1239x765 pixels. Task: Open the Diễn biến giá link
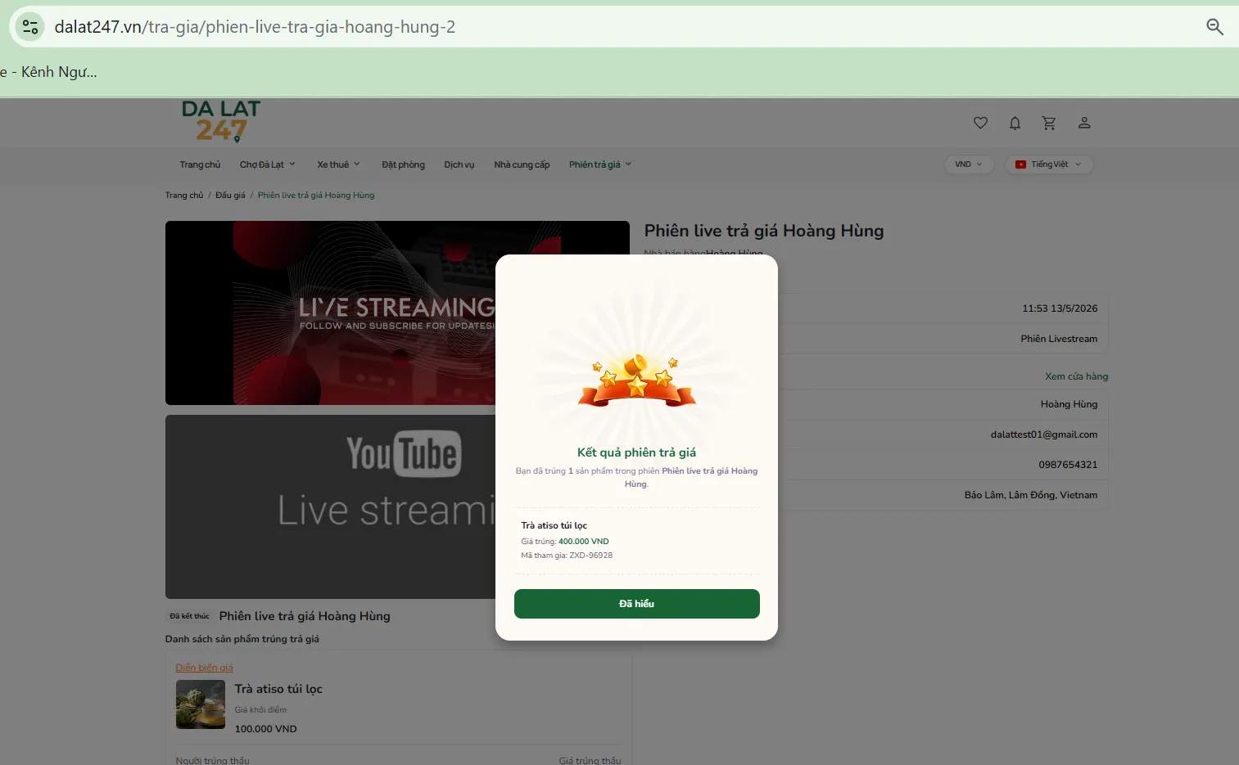tap(204, 668)
